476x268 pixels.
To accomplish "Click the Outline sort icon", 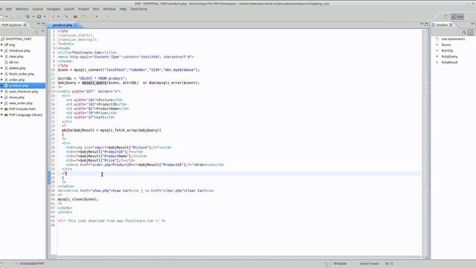I will point(464,32).
